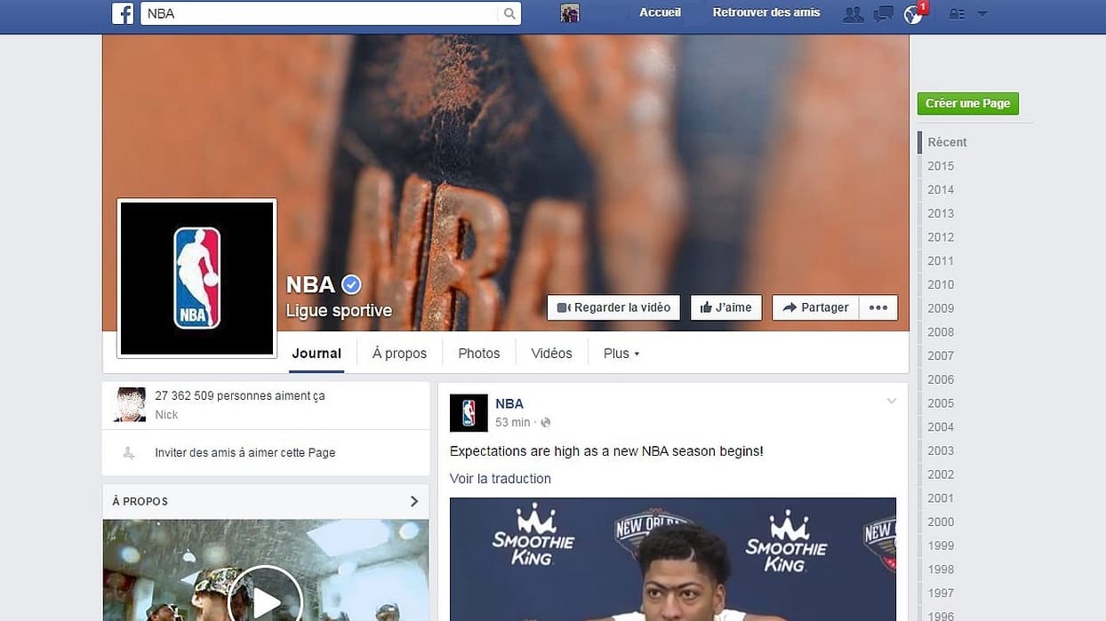Click the post public audience globe icon
Image resolution: width=1106 pixels, height=621 pixels.
click(546, 423)
